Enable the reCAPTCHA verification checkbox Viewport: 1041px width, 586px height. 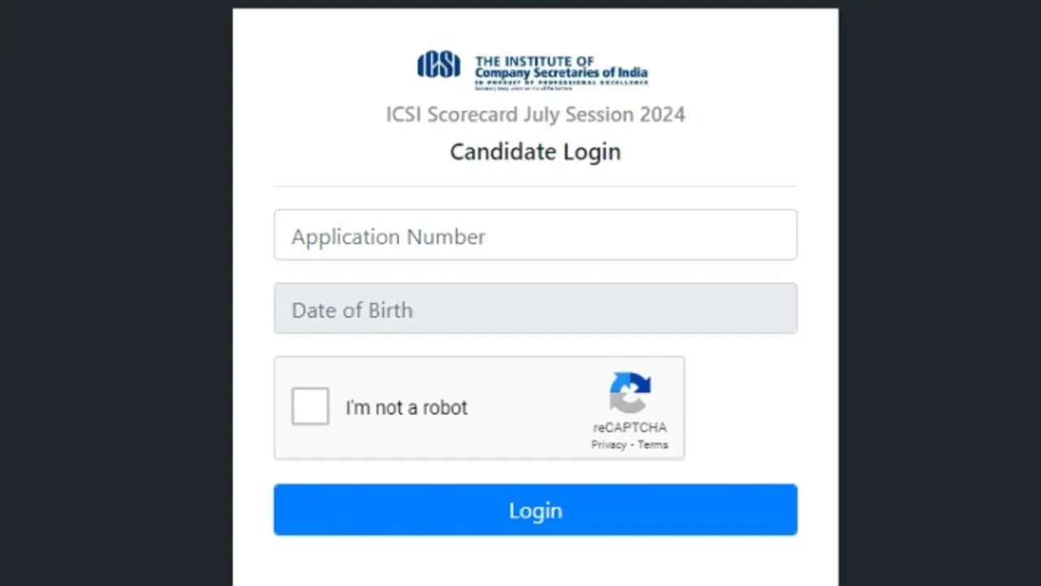coord(310,407)
